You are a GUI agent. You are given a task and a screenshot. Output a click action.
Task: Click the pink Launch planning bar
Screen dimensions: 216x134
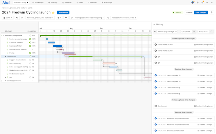pyautogui.click(x=109, y=63)
